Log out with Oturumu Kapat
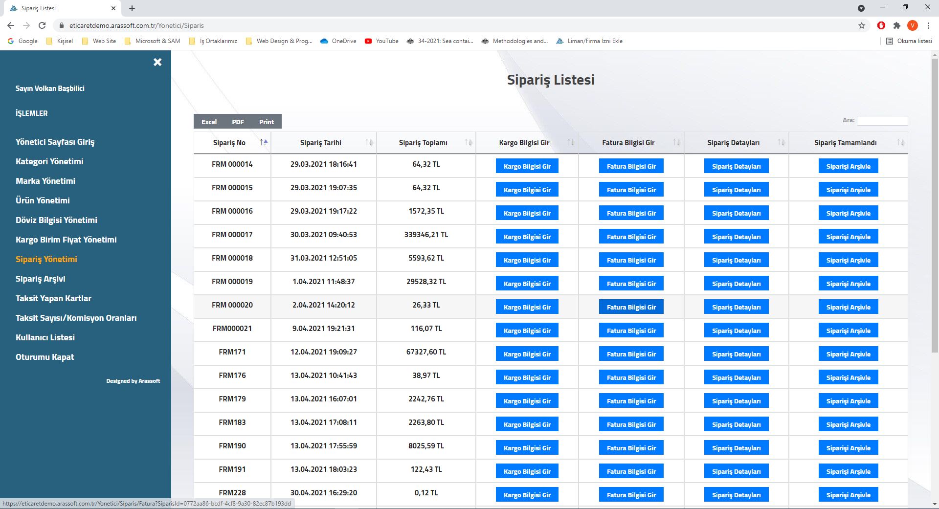The width and height of the screenshot is (939, 509). click(45, 357)
